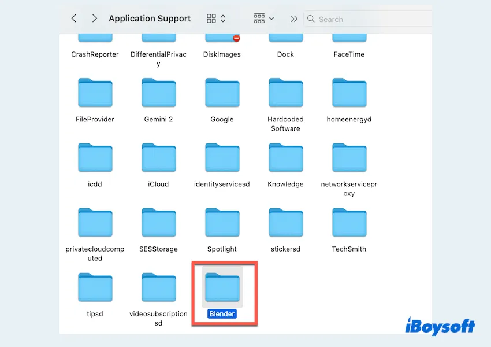Click the Gemini 2 name label
491x347 pixels.
point(158,119)
